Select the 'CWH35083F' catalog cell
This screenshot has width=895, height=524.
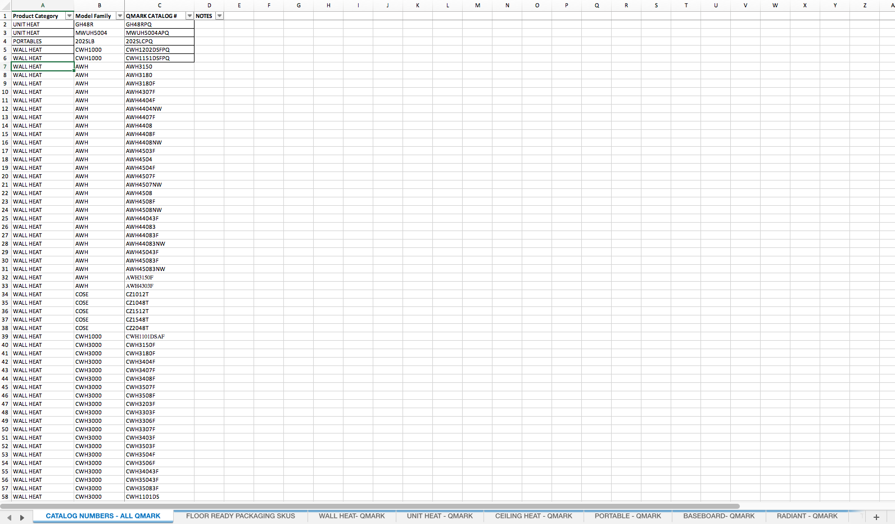tap(160, 488)
